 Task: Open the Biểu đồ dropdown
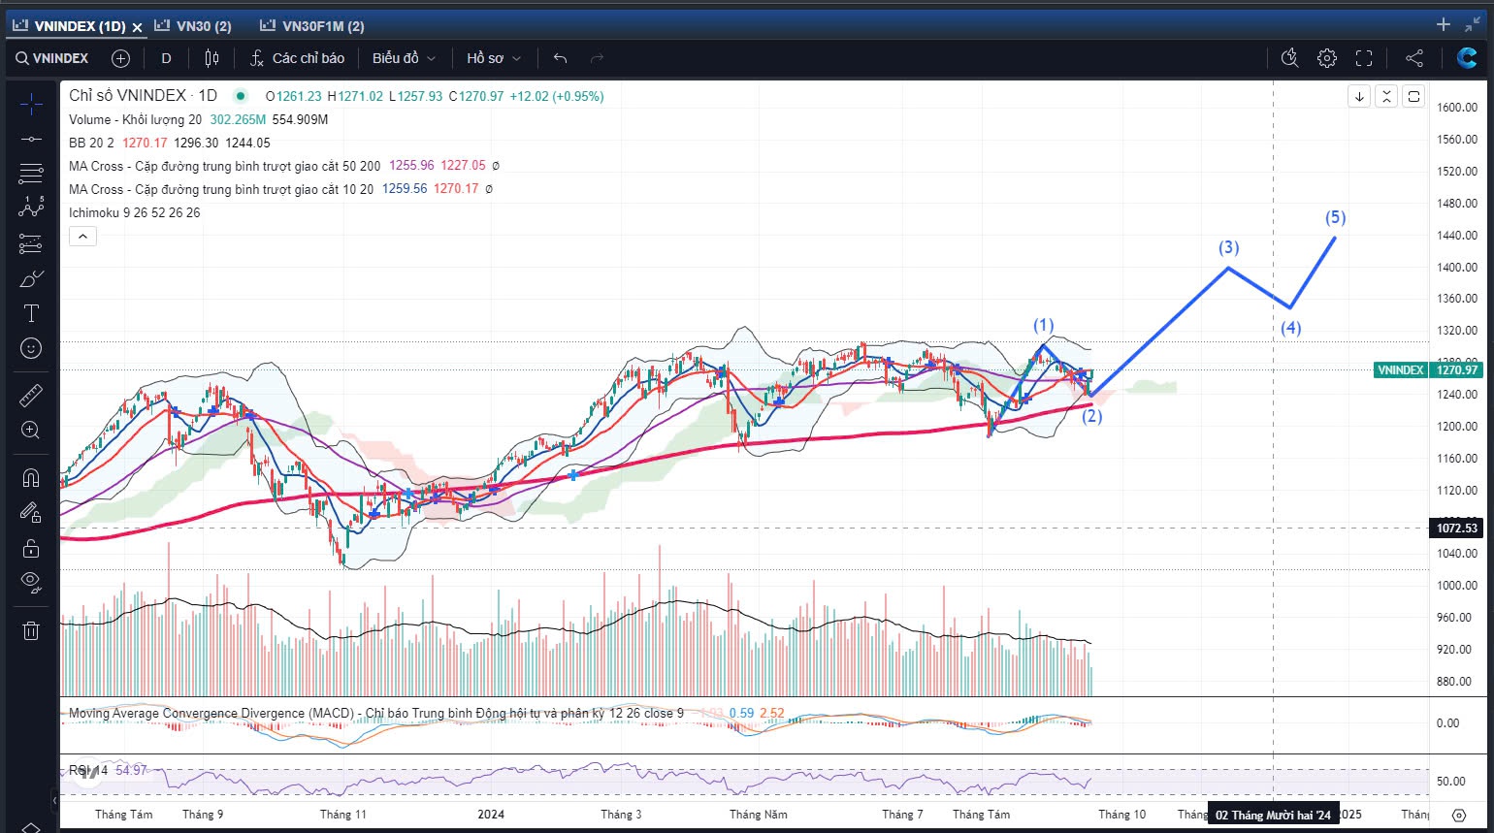pos(404,58)
